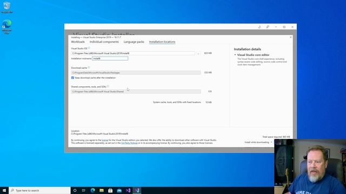Open Cortana from the taskbar

[x=75, y=190]
